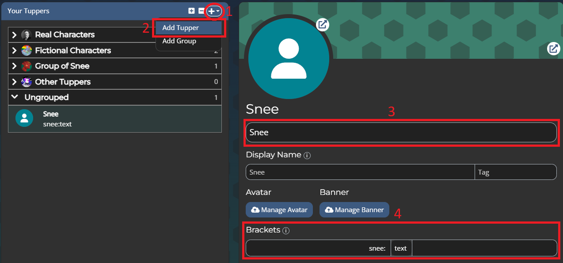563x263 pixels.
Task: Click Snee's teal avatar icon in the sidebar list
Action: coord(24,118)
